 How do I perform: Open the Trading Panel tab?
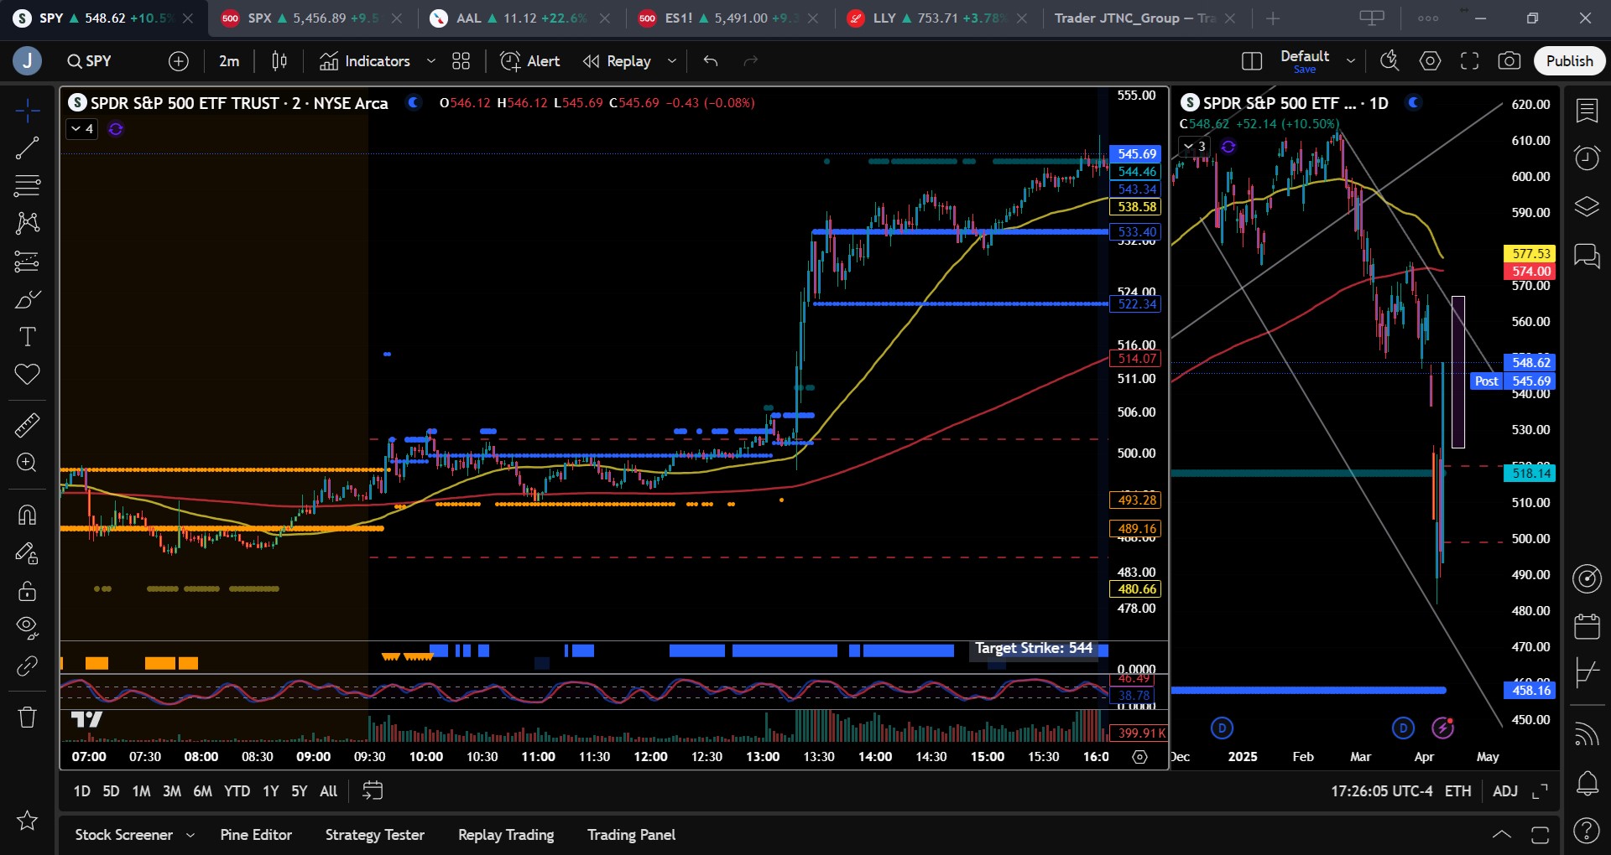click(631, 835)
